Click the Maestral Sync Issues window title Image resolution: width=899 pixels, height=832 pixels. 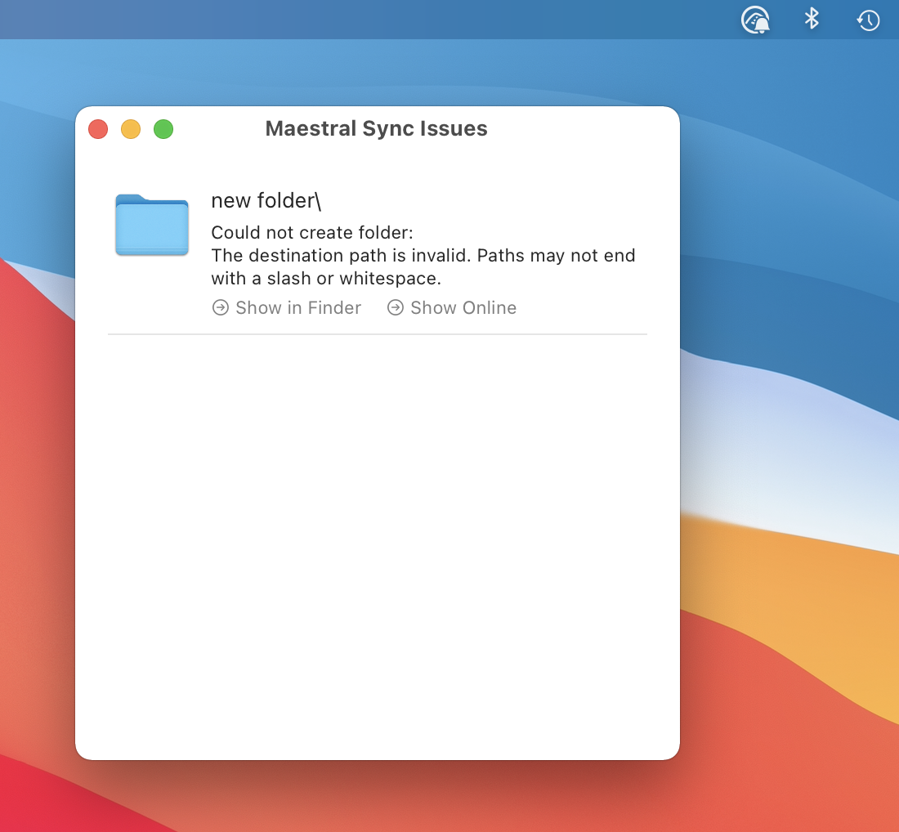[376, 128]
